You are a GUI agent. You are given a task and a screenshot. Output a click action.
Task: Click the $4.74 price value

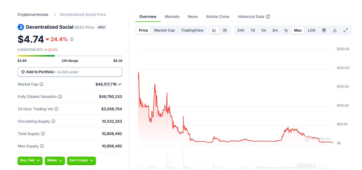coord(31,39)
